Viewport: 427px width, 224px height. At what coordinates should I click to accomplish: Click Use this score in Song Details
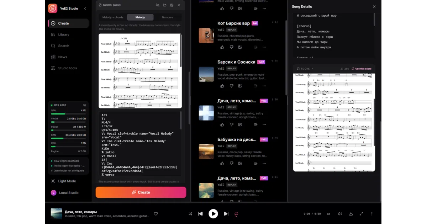coord(362,69)
